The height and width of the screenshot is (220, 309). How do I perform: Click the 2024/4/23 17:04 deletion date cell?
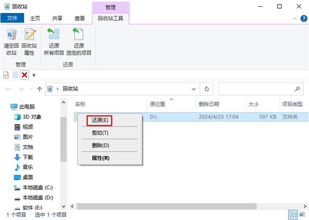click(x=219, y=117)
